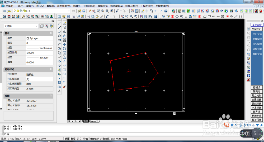Click the New drawing icon
Screen dimensions: 264x142
(x=59, y=17)
